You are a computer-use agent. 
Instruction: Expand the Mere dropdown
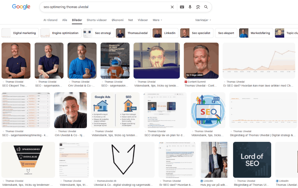click(x=157, y=20)
